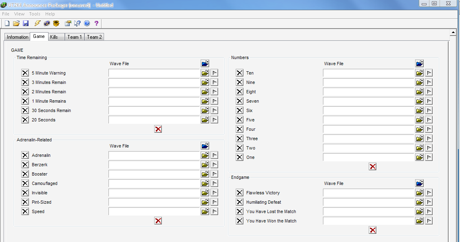Open the Team 1 tab
The image size is (460, 242).
coord(75,37)
